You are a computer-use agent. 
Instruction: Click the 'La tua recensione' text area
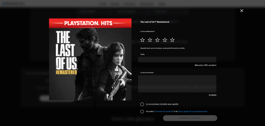coord(177,84)
